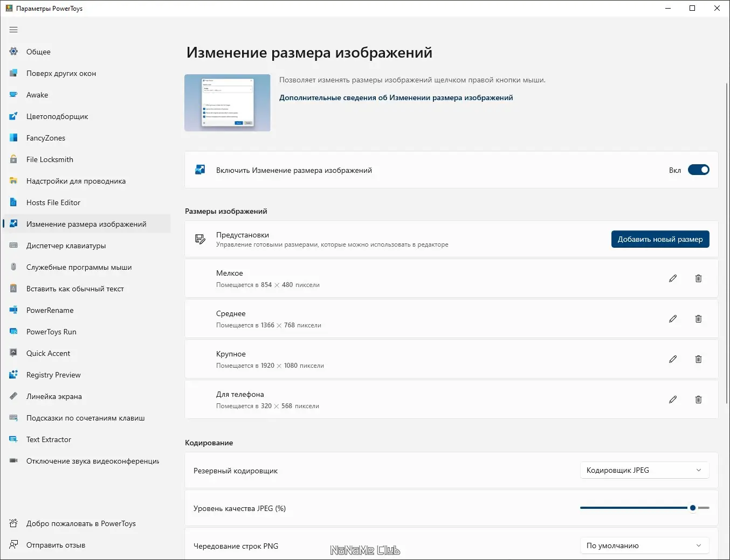This screenshot has width=730, height=560.
Task: Click the Image Resizer preview thumbnail
Action: [227, 103]
